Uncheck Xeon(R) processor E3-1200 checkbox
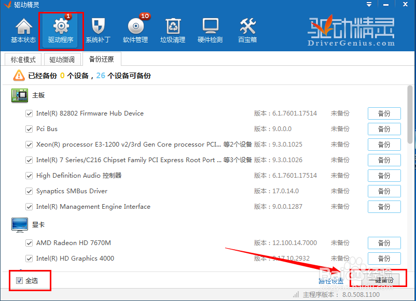 click(29, 145)
